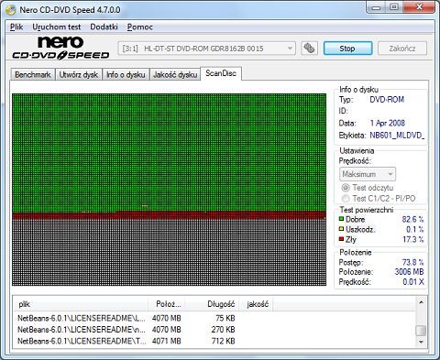
Task: Click the Położ... column header
Action: point(167,304)
